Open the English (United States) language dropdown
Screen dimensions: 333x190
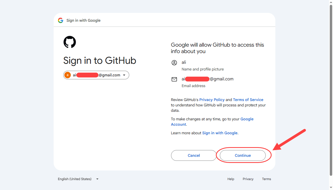(x=78, y=179)
